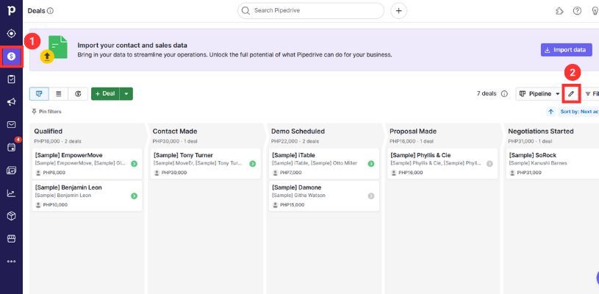Open the extensions puzzle icon

pos(559,11)
